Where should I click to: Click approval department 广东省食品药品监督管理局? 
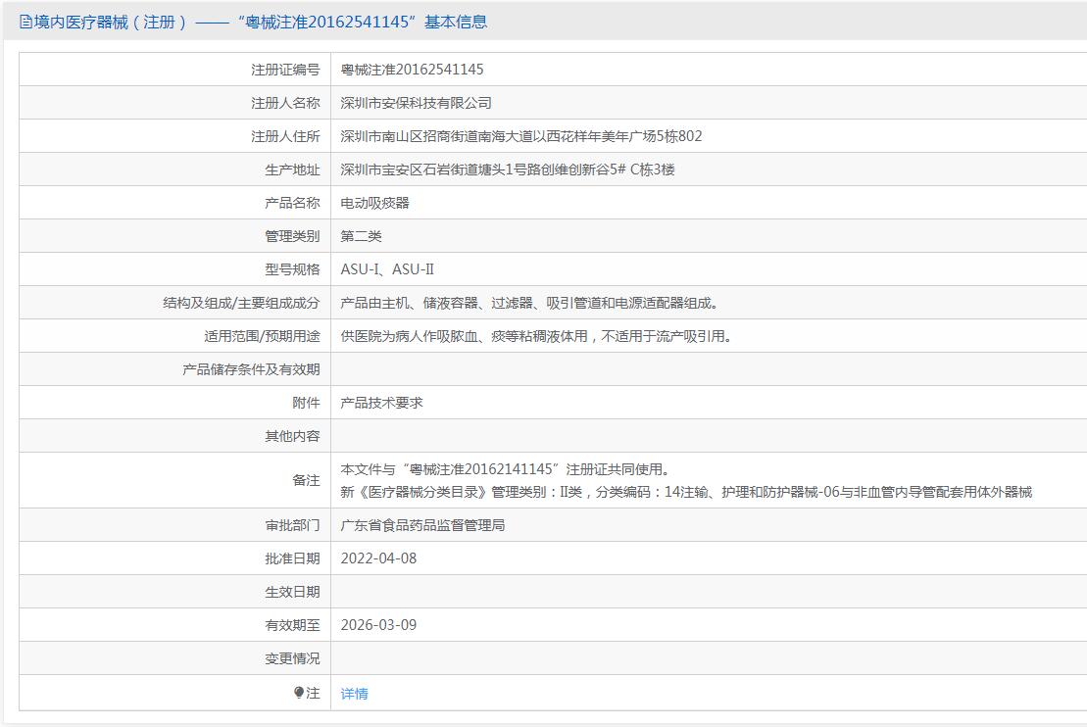[422, 525]
